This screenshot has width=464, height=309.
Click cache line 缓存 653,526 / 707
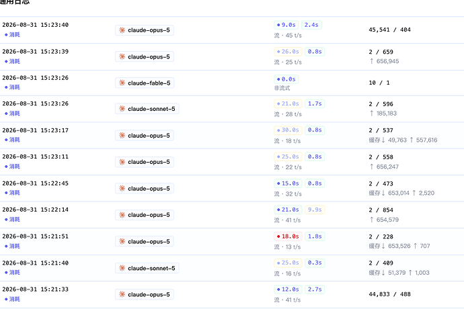(399, 246)
